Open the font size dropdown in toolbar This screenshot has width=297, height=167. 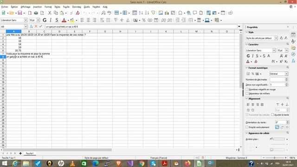coord(38,20)
